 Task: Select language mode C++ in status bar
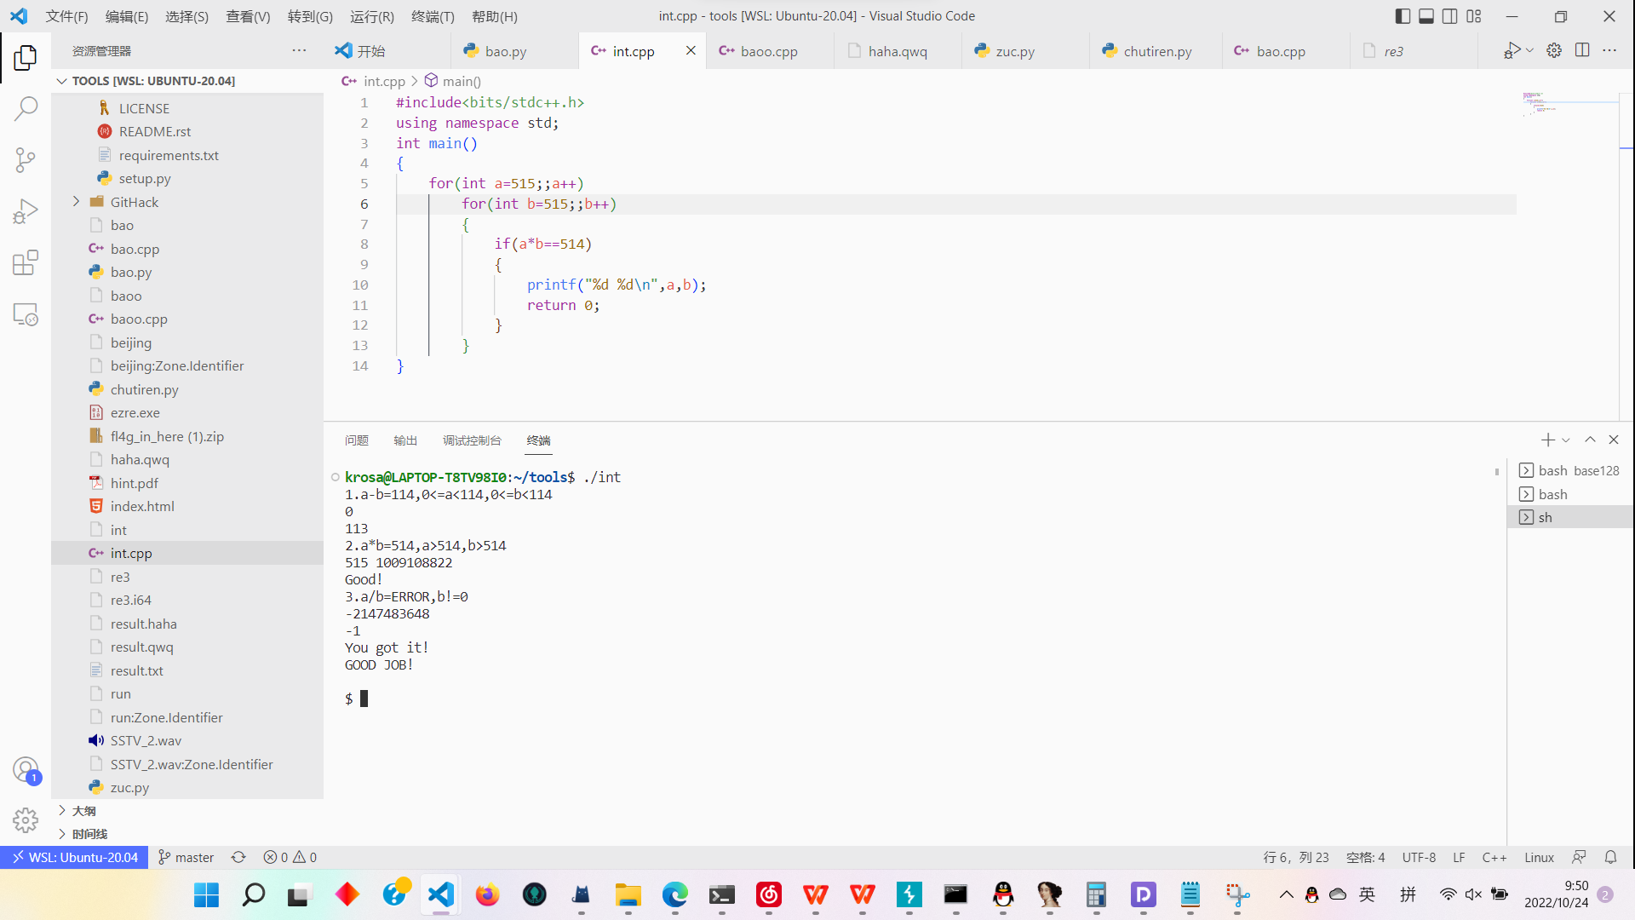tap(1494, 857)
